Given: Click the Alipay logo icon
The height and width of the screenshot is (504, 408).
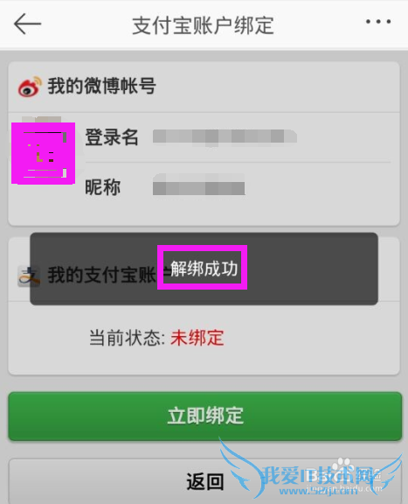Looking at the screenshot, I should point(29,276).
